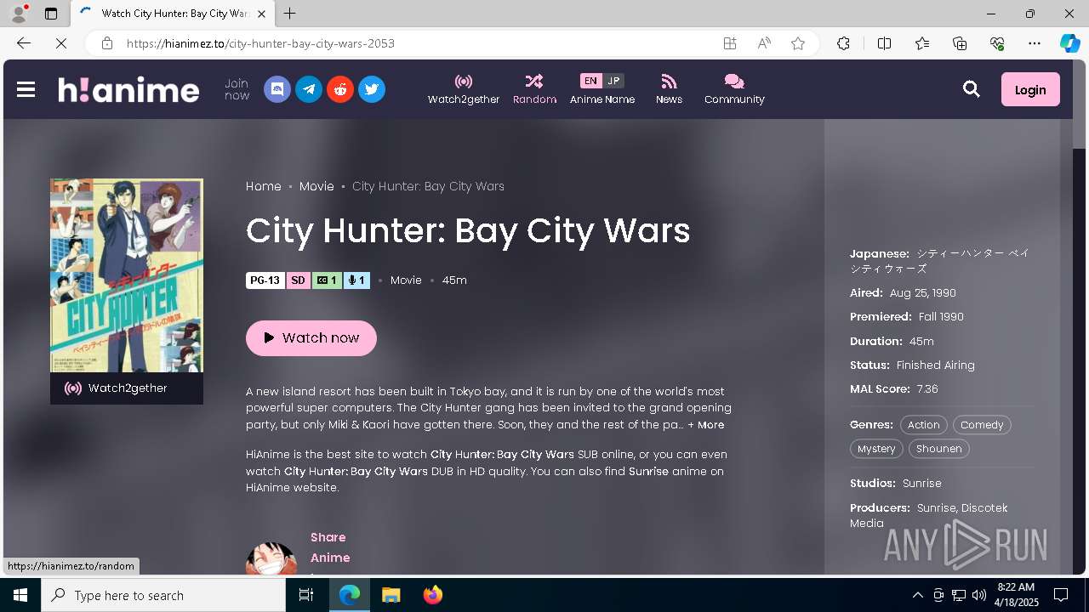
Task: Toggle split screen view
Action: 884,43
